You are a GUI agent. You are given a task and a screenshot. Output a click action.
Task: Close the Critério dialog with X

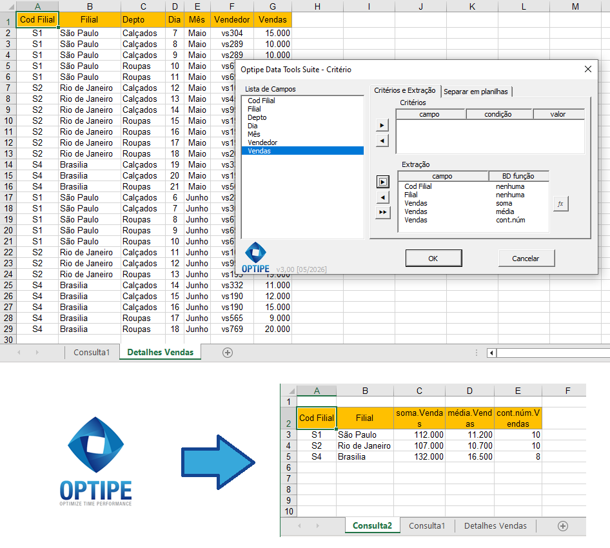tap(588, 69)
